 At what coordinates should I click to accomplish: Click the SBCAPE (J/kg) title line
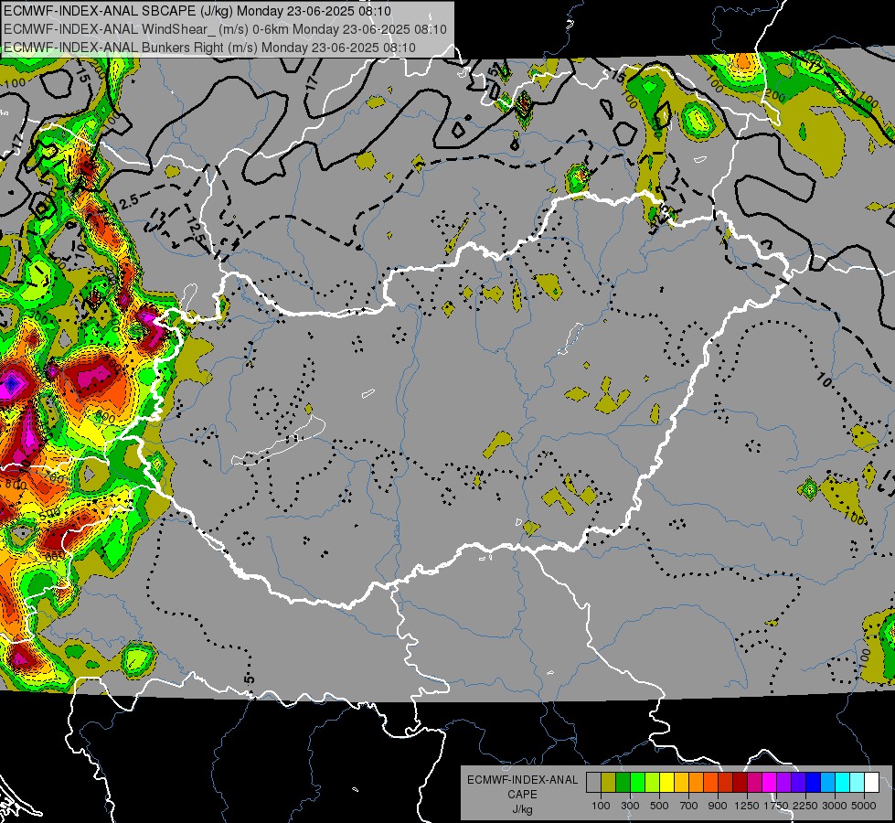[197, 11]
